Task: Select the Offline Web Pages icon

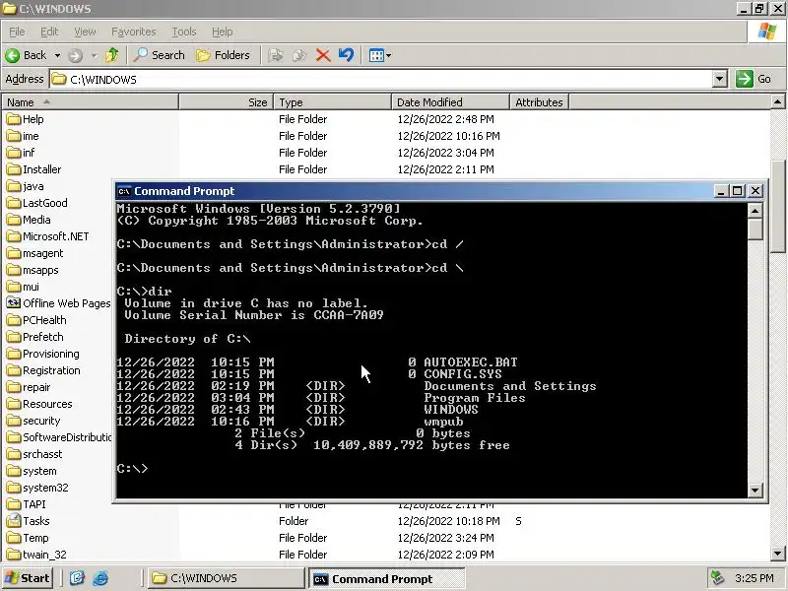Action: [x=14, y=303]
